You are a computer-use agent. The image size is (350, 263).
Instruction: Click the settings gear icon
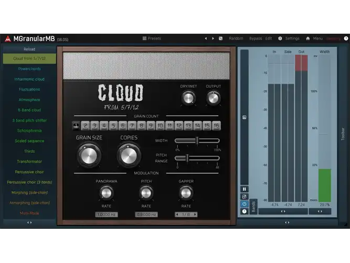(x=280, y=38)
